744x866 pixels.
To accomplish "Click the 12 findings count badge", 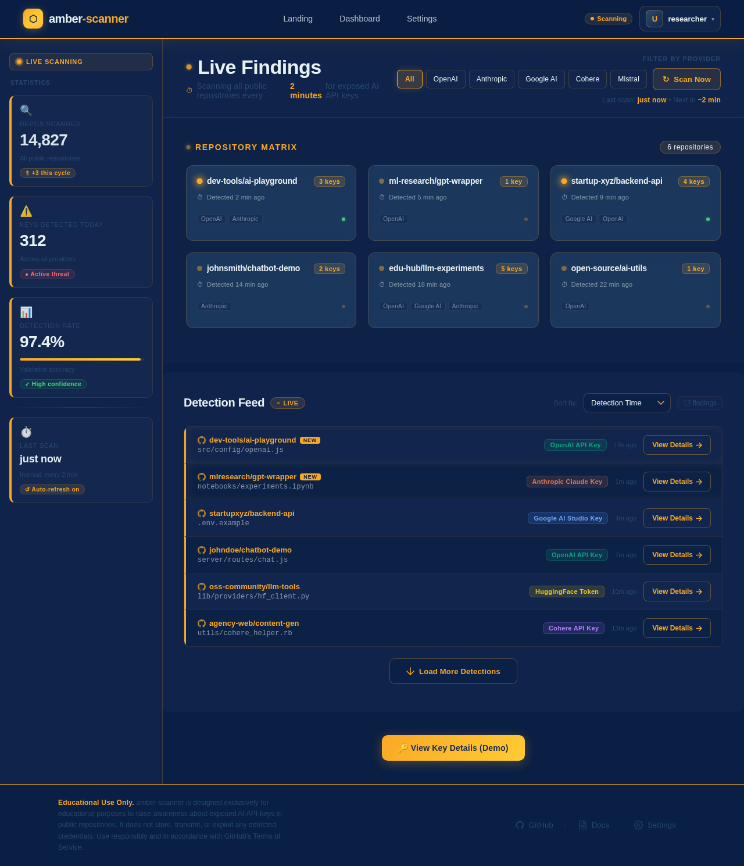I will tap(700, 403).
